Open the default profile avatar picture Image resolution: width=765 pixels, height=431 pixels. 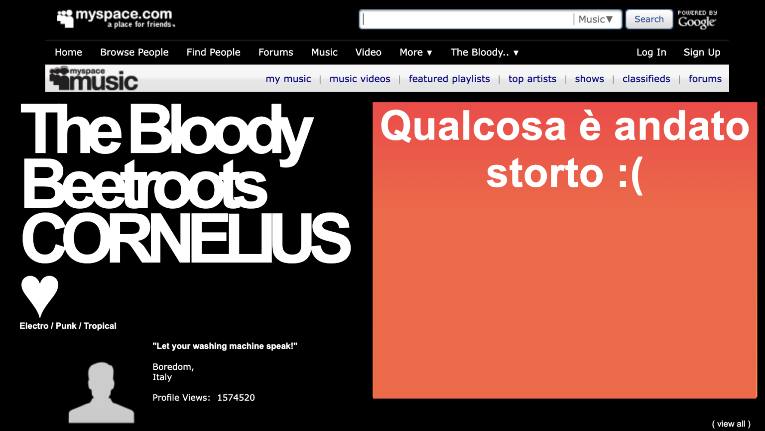click(x=102, y=393)
